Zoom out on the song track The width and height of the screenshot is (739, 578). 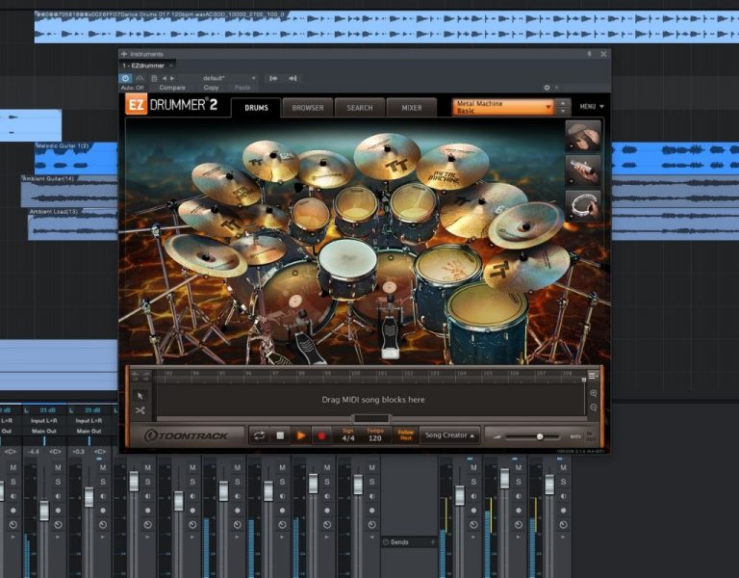coord(594,407)
